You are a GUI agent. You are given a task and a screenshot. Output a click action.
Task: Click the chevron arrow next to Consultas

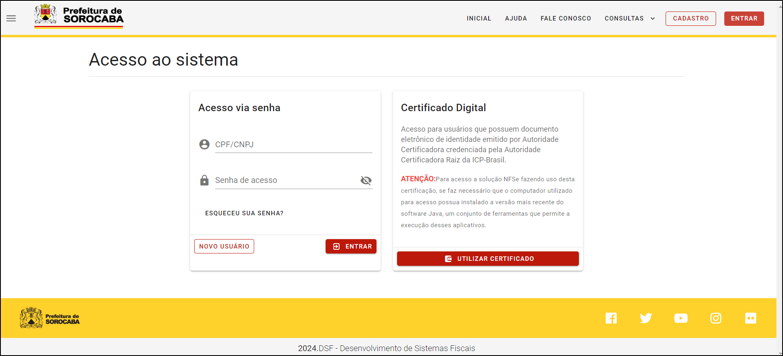click(652, 18)
